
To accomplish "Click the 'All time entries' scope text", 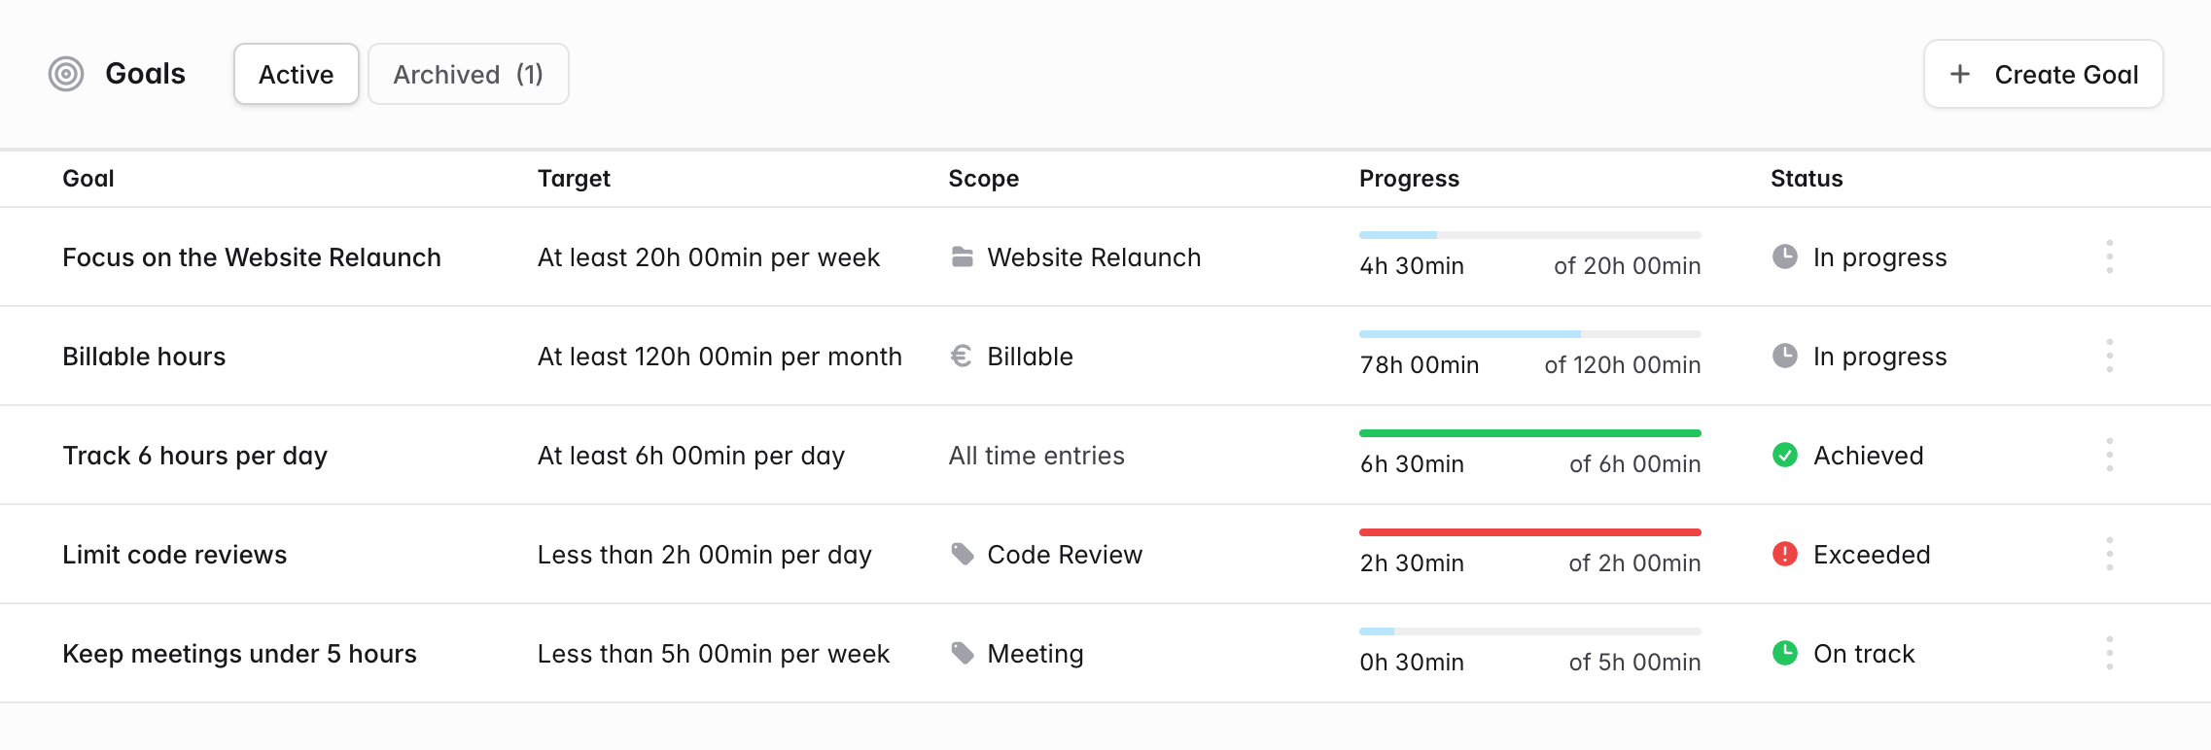I will 1036,456.
